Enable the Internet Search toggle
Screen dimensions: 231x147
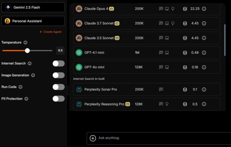click(59, 63)
